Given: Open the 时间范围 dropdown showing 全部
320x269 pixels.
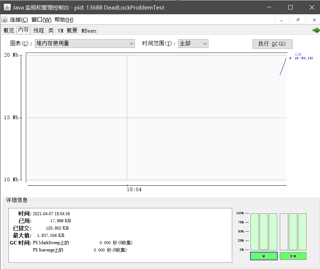Looking at the screenshot, I should [x=193, y=43].
